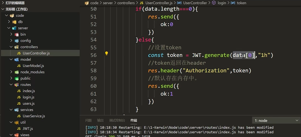
Task: Click 'controllers' in the breadcrumb path
Action: point(126,3)
